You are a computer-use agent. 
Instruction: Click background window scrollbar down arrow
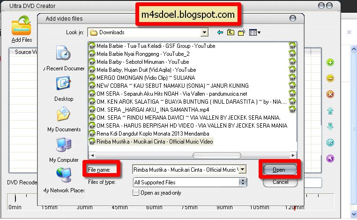[354, 214]
